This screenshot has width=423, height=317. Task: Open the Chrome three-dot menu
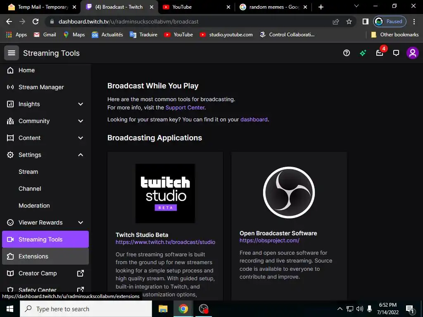[414, 21]
